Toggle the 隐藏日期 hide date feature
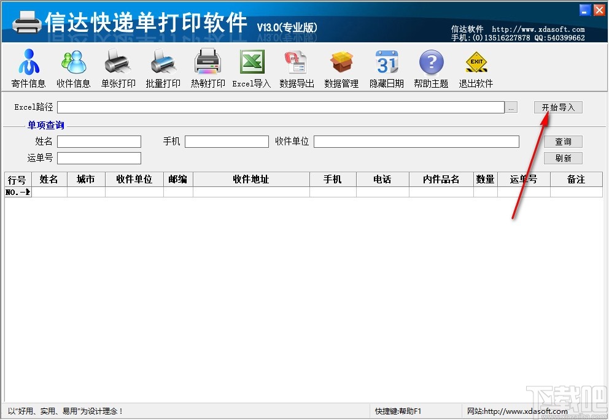The image size is (609, 420). pos(386,67)
